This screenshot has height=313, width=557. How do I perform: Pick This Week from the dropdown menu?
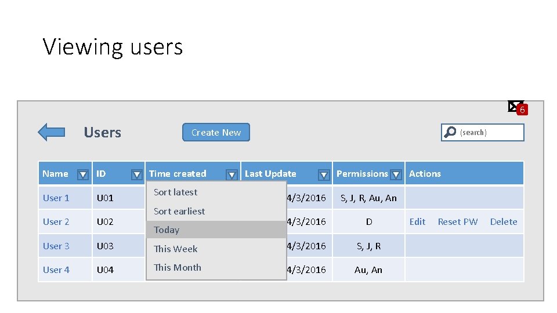click(176, 249)
